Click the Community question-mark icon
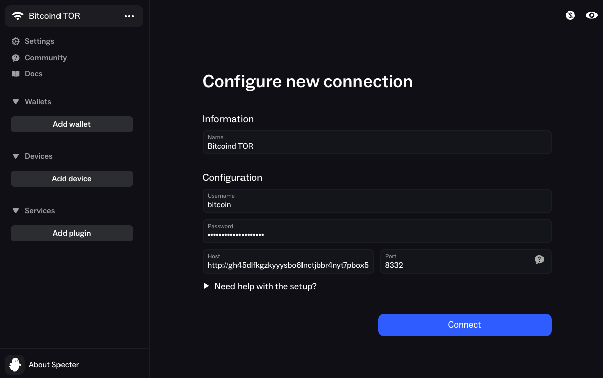This screenshot has height=378, width=603. (15, 58)
